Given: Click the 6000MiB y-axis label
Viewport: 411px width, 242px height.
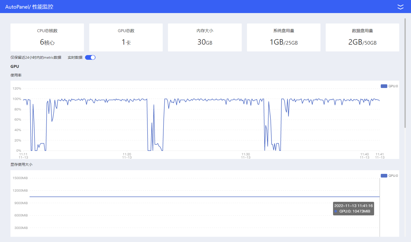Looking at the screenshot, I should (x=21, y=215).
